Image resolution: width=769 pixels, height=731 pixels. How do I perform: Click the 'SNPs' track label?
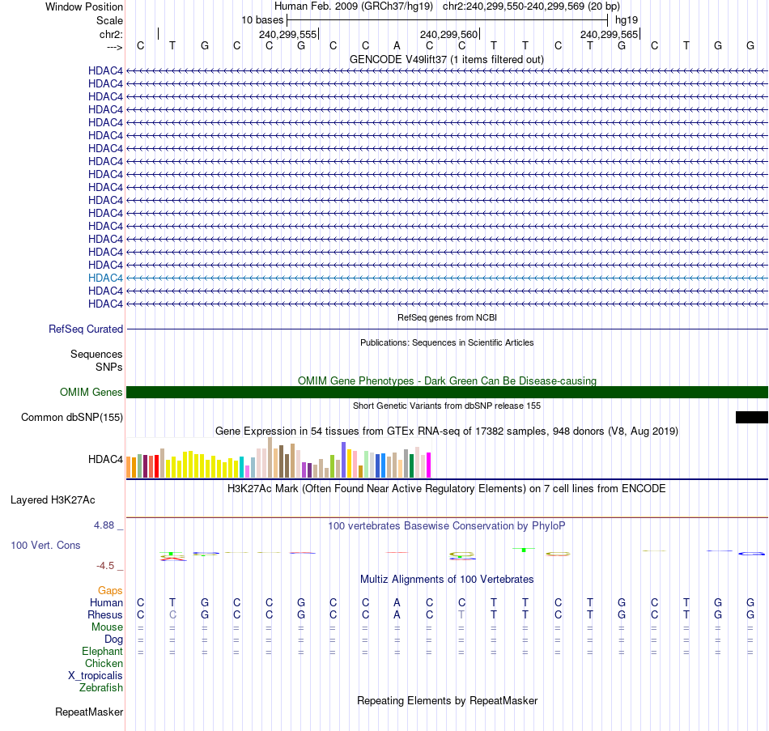[109, 367]
